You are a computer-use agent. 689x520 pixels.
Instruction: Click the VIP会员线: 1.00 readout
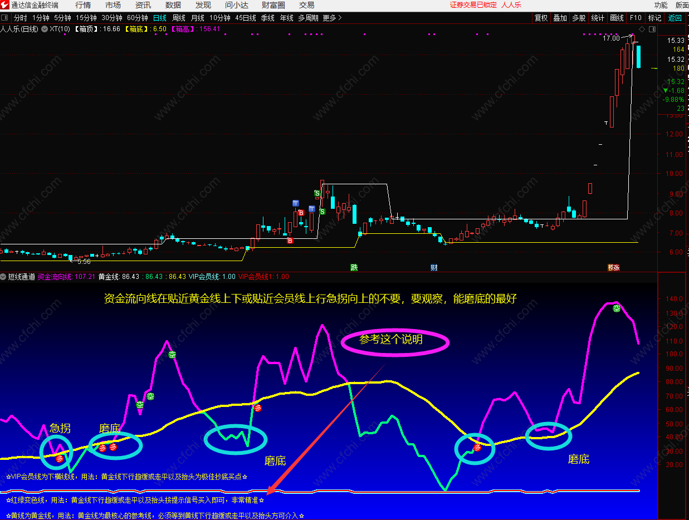212,276
